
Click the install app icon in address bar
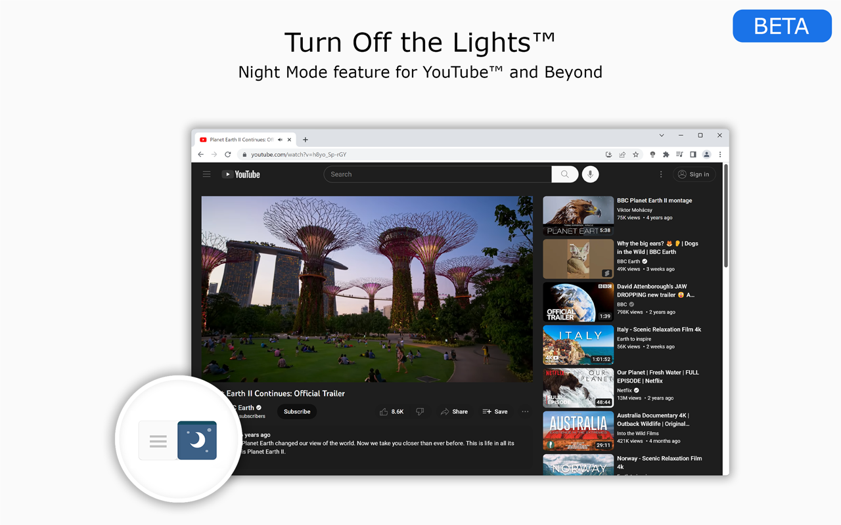[x=608, y=155]
